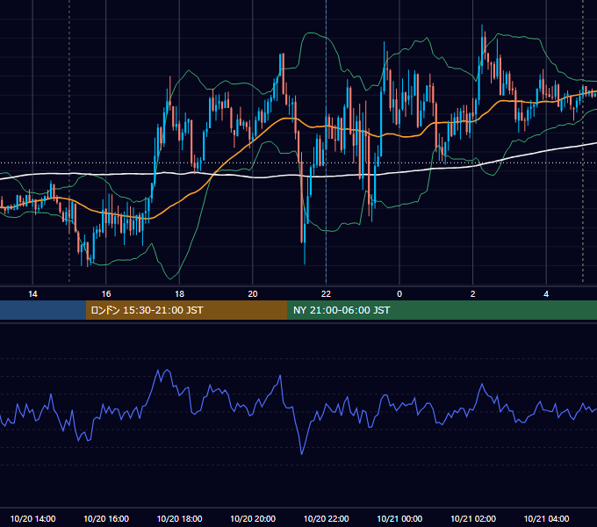Viewport: 597px width, 527px height.
Task: Click the 10/21 02:00 timestamp label
Action: (473, 518)
